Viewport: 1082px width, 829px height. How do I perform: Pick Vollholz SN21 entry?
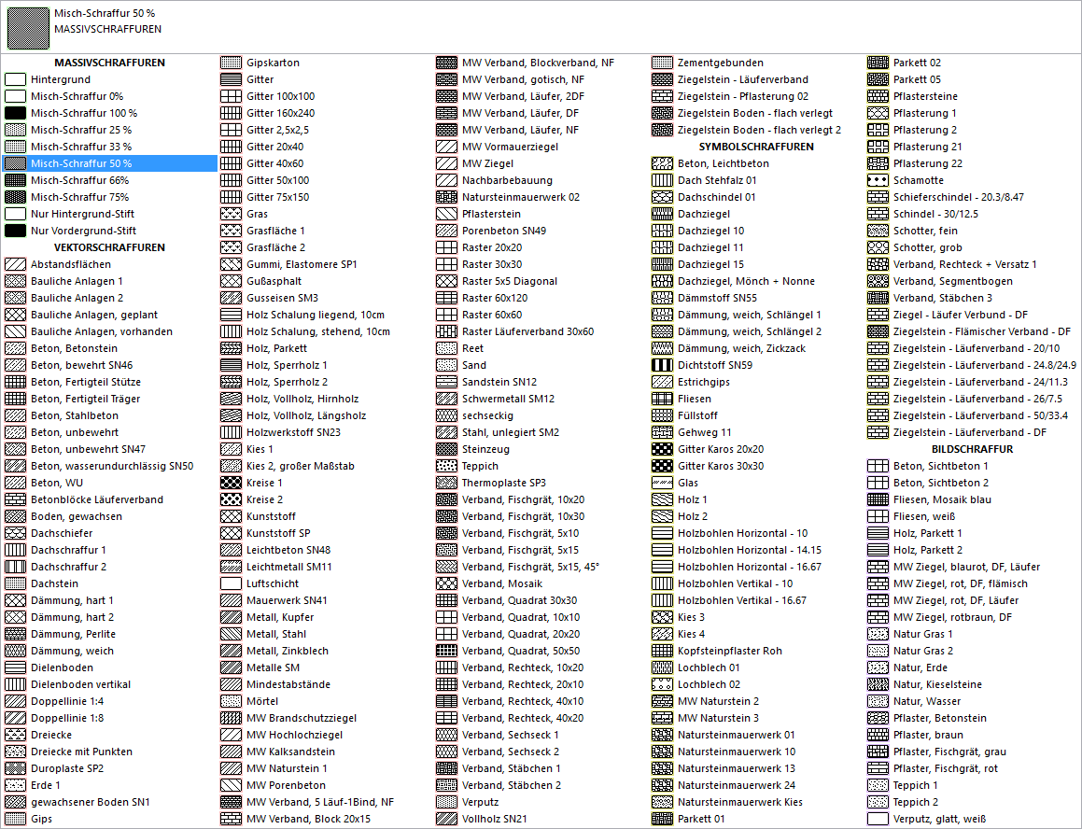[x=495, y=820]
